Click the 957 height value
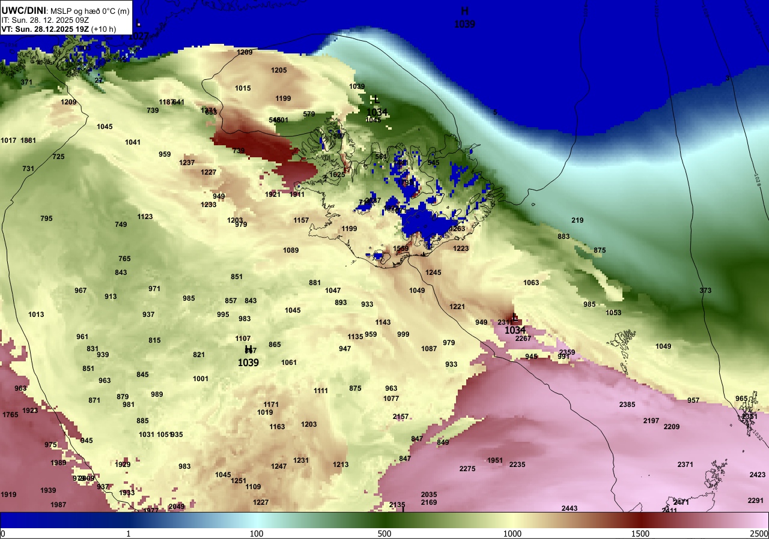 [x=693, y=400]
